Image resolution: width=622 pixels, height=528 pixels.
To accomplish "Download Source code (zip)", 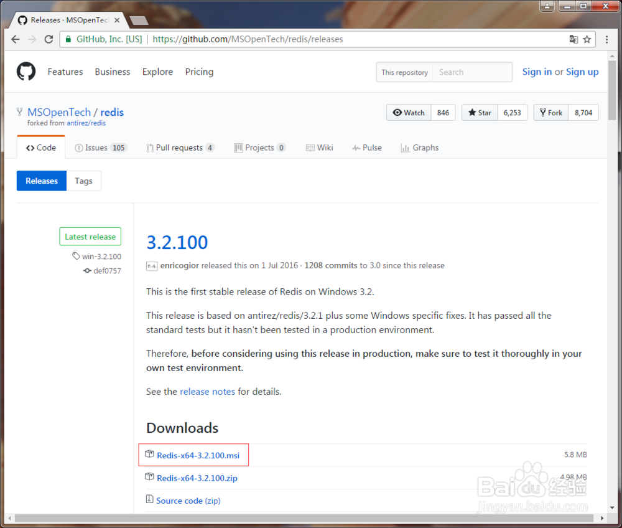I will coord(188,501).
